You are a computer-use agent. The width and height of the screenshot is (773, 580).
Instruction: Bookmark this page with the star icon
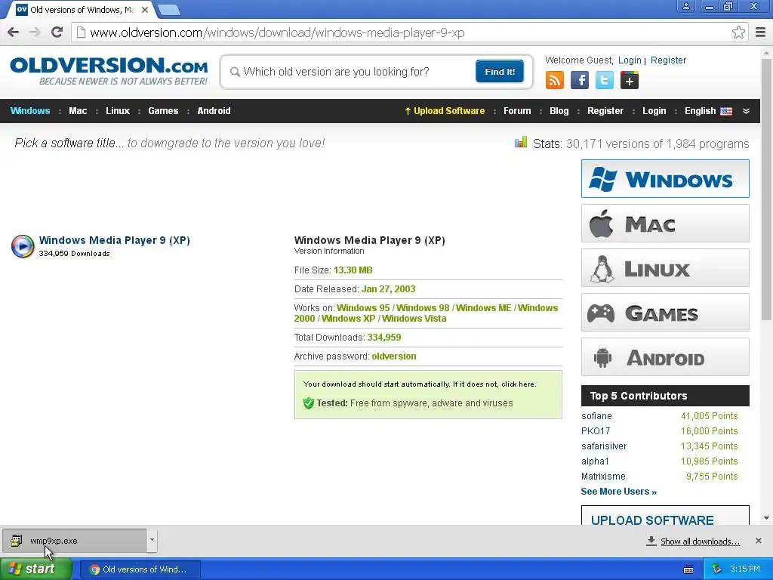pos(738,32)
